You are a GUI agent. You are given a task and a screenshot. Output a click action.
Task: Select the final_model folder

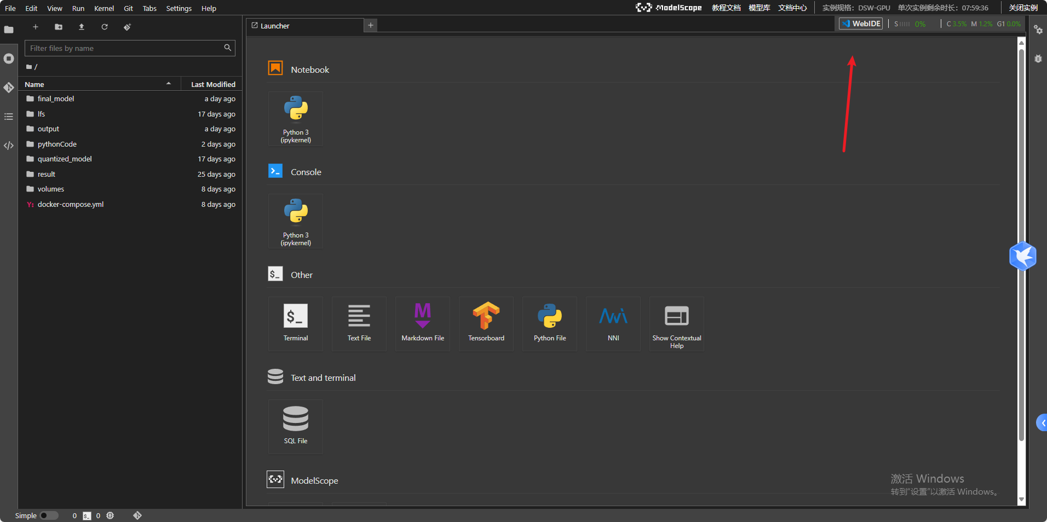pyautogui.click(x=130, y=98)
